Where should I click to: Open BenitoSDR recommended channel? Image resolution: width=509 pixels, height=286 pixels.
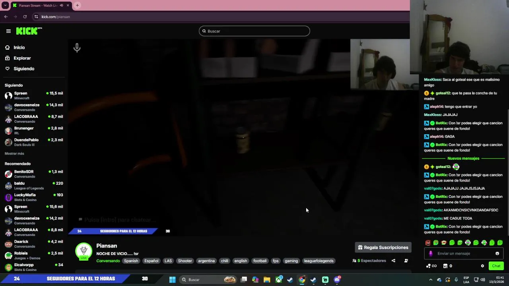tap(34, 174)
